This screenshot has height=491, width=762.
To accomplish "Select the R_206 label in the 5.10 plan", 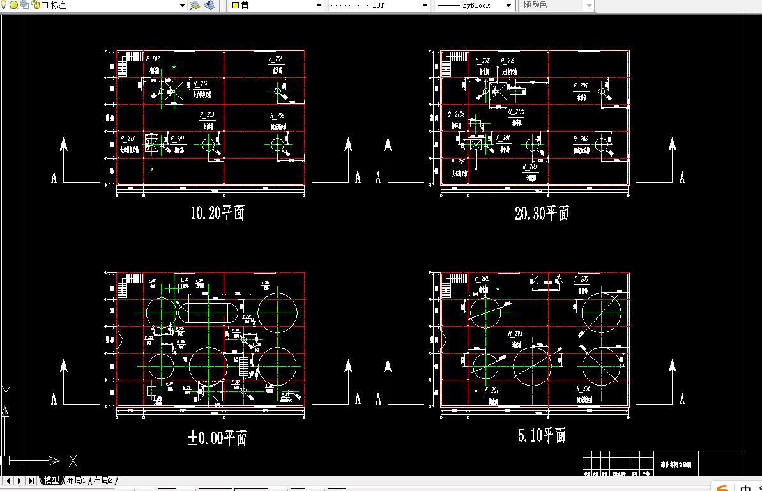I will click(584, 388).
